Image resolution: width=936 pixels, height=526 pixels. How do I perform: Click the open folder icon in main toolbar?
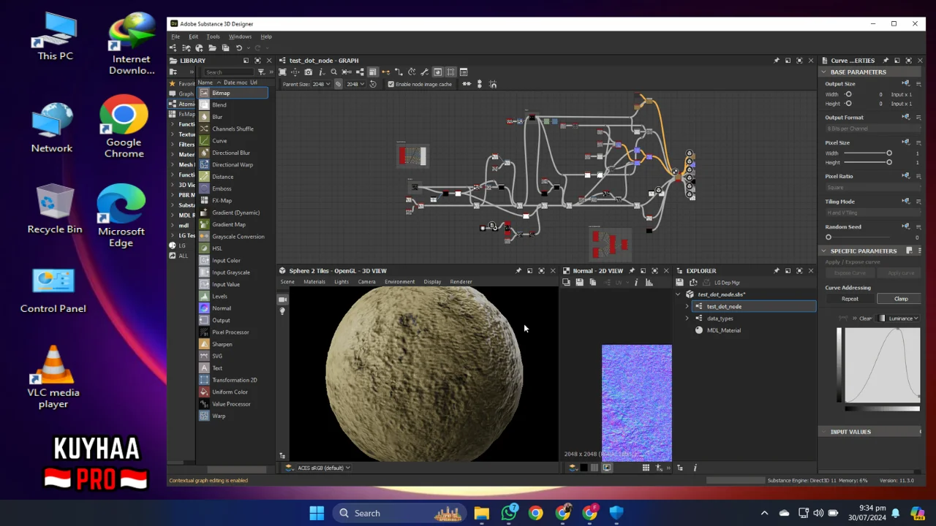(x=212, y=48)
